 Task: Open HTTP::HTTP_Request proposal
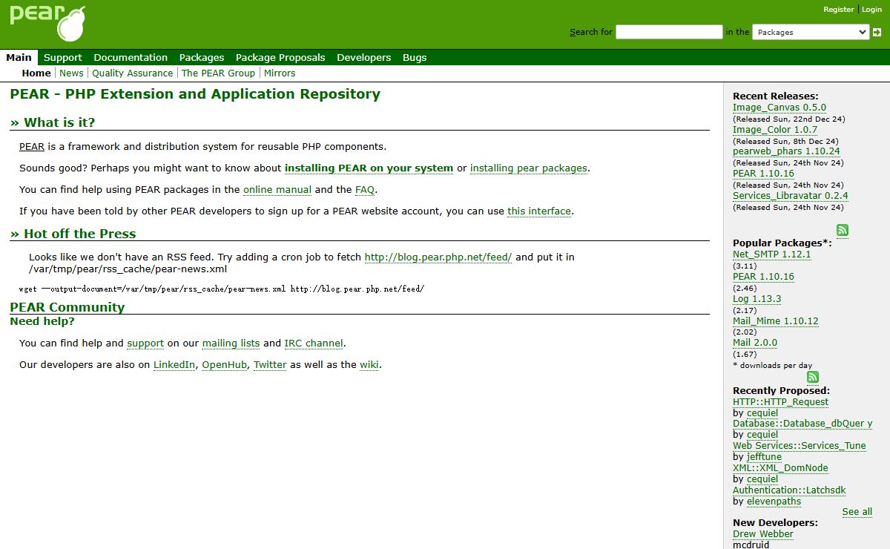[781, 401]
